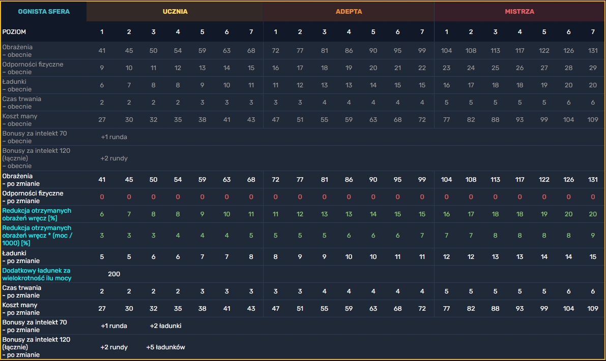Select the 'Obrażenia – obecnie' row label

17,51
